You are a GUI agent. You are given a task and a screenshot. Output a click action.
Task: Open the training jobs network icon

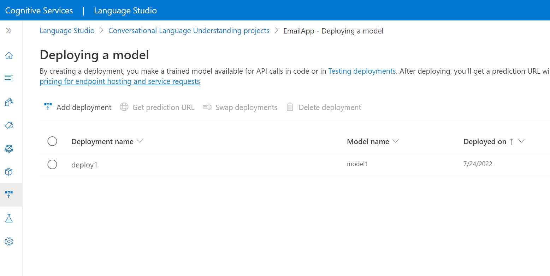[x=9, y=149]
